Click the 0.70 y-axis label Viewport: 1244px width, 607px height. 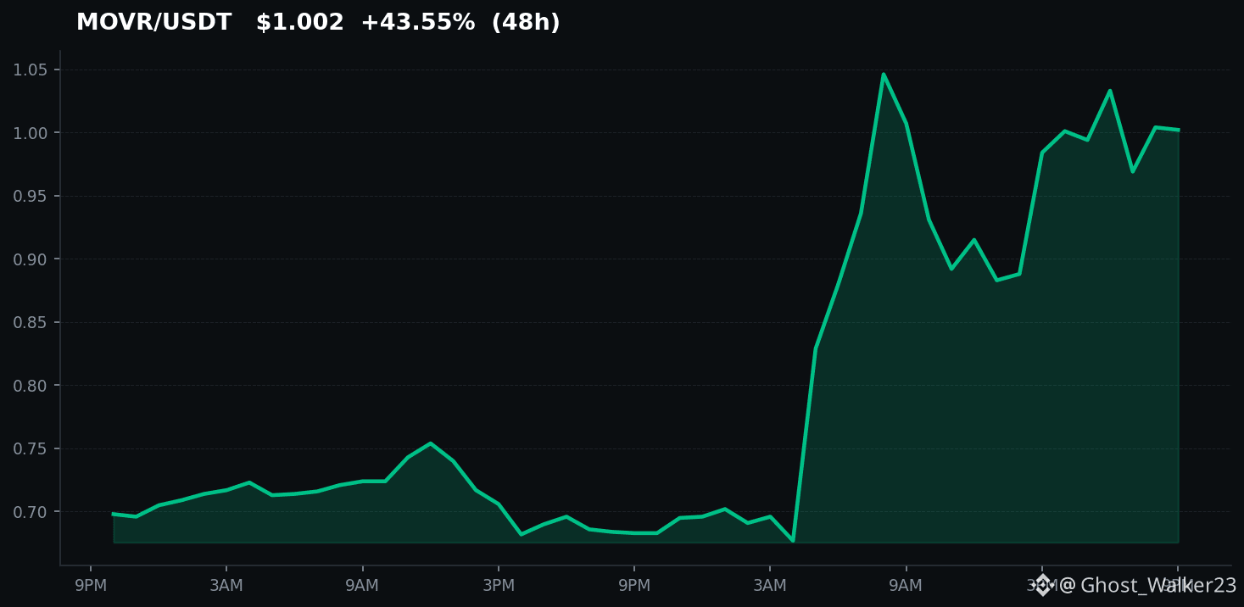pyautogui.click(x=31, y=512)
